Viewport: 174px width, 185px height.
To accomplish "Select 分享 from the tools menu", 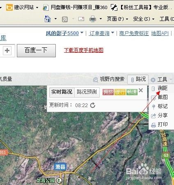I will point(161,115).
